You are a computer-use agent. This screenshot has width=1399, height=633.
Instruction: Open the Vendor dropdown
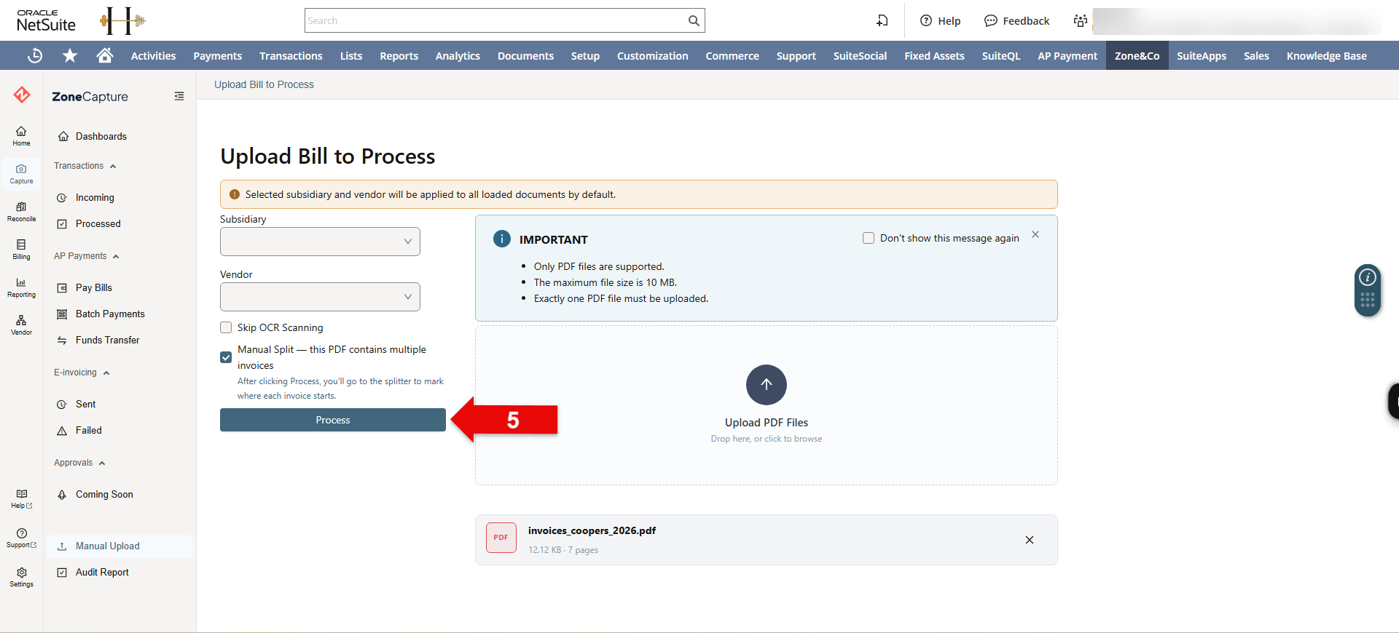tap(320, 297)
